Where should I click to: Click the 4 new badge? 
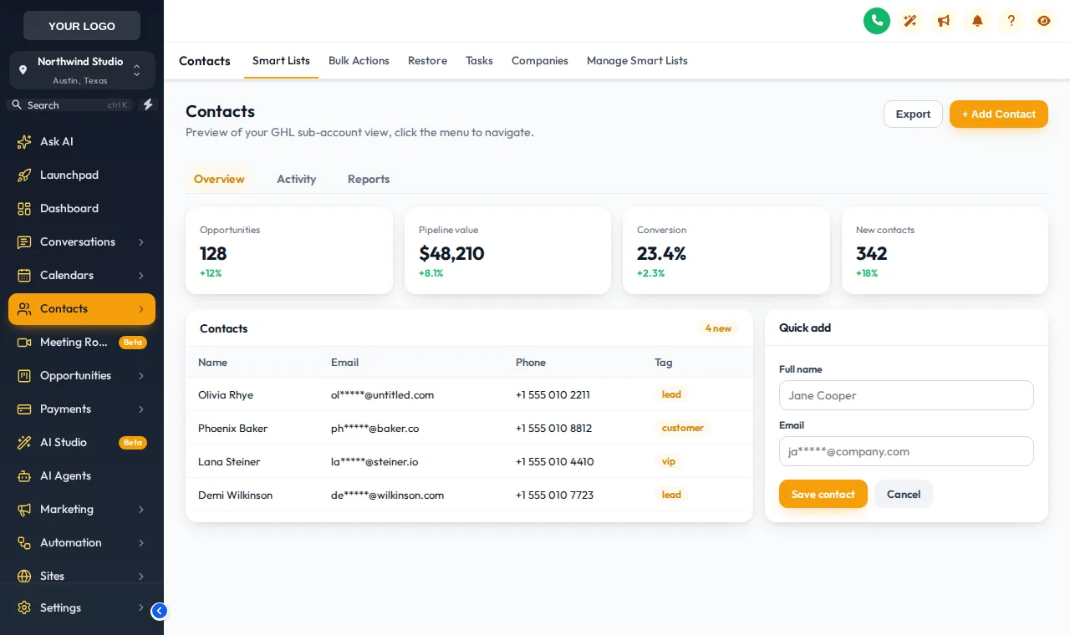click(x=718, y=328)
